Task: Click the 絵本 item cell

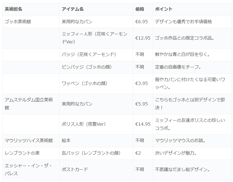Action: pyautogui.click(x=66, y=140)
